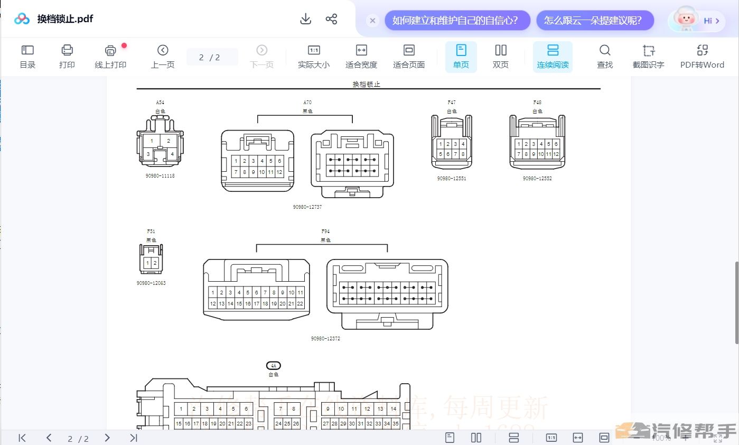Convert file with PDF转Word

[702, 57]
